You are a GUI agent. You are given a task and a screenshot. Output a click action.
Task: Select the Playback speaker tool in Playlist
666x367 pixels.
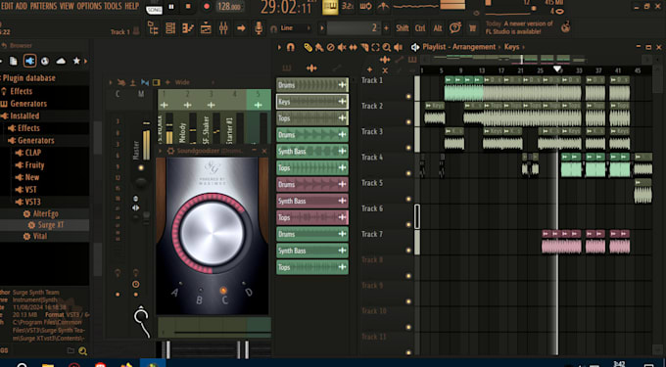[398, 47]
